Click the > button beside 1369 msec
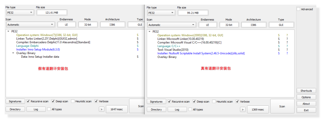 [x=242, y=109]
